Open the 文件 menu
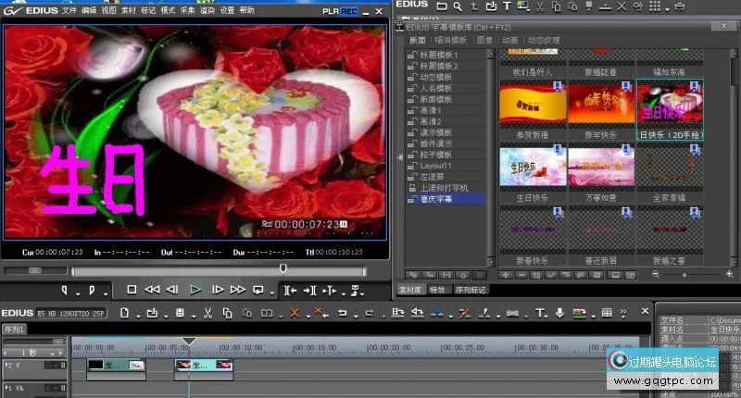741x398 pixels. point(69,10)
